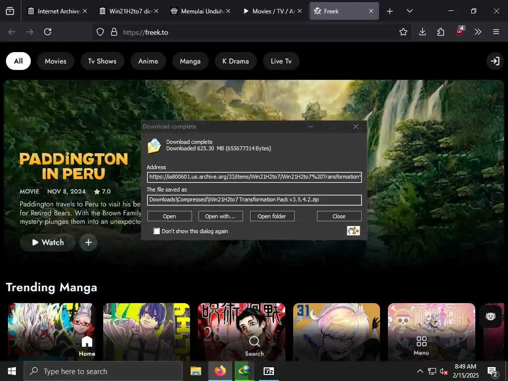Viewport: 508px width, 381px height.
Task: Open File Explorer from the taskbar
Action: [x=195, y=371]
